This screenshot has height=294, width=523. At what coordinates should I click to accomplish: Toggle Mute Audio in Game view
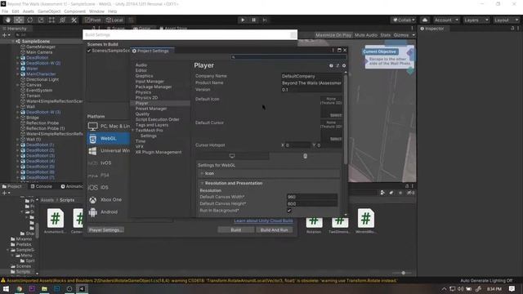click(x=366, y=35)
